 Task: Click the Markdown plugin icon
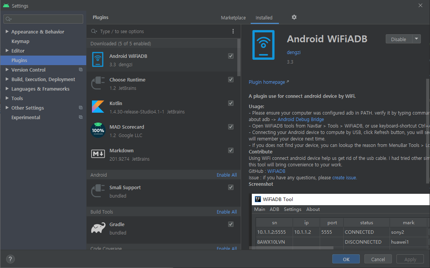[x=98, y=154]
